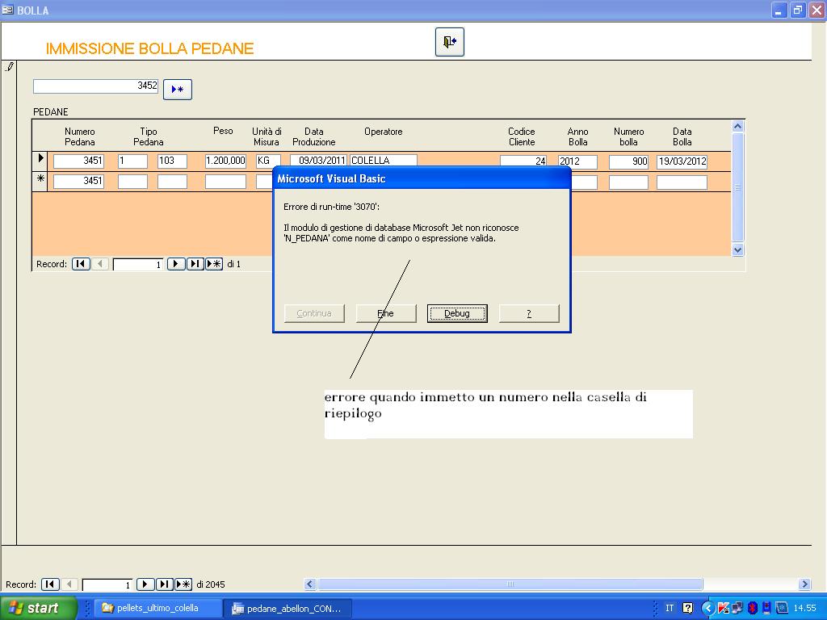Click the ? help button in error dialog
827x620 pixels.
(x=529, y=313)
